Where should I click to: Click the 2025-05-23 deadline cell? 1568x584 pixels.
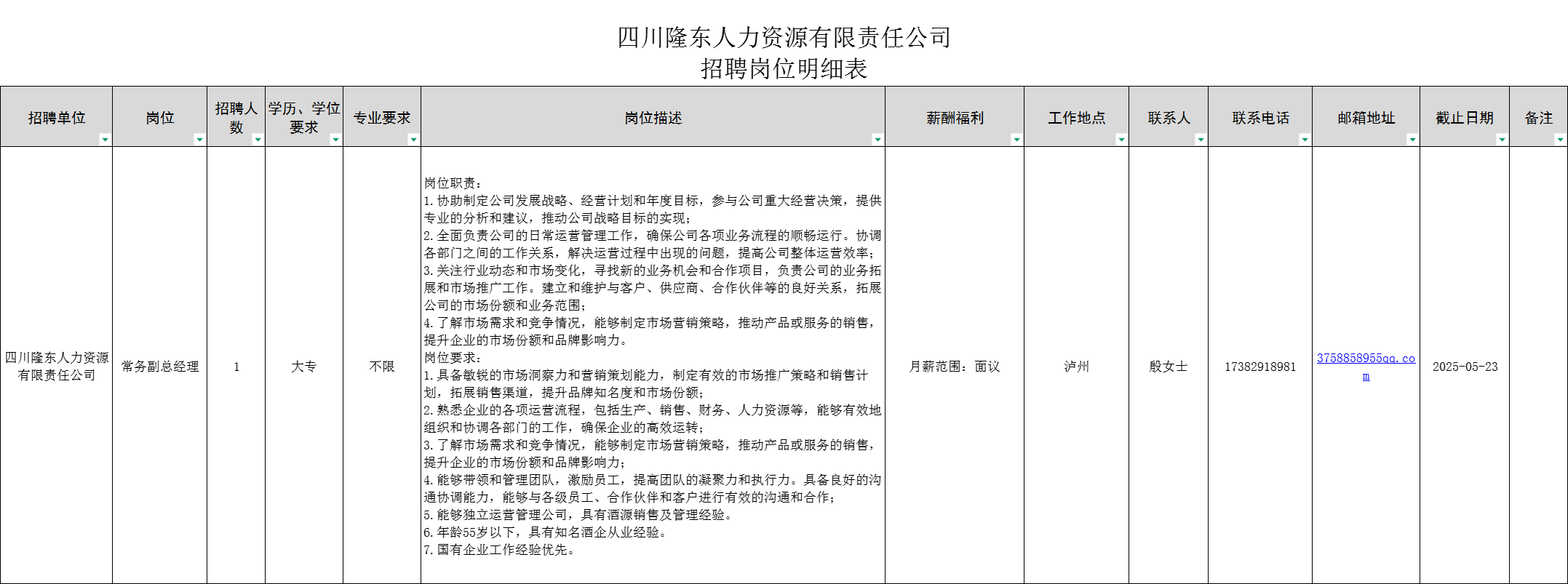pyautogui.click(x=1465, y=367)
